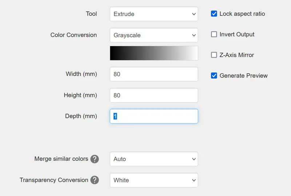
Task: Click the Invert Output label text
Action: click(237, 34)
